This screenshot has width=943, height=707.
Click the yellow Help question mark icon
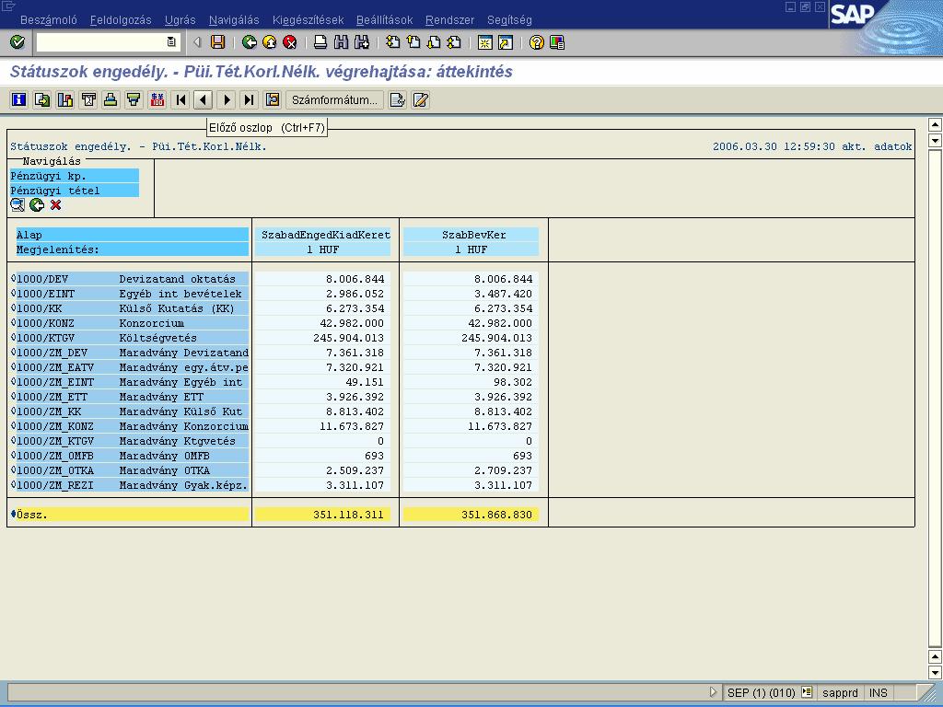[537, 42]
